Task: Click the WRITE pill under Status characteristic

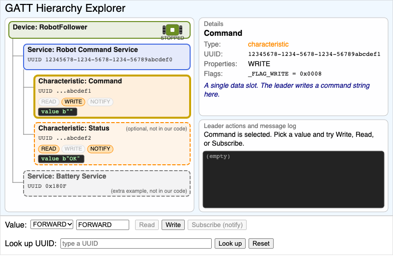Action: coord(73,149)
